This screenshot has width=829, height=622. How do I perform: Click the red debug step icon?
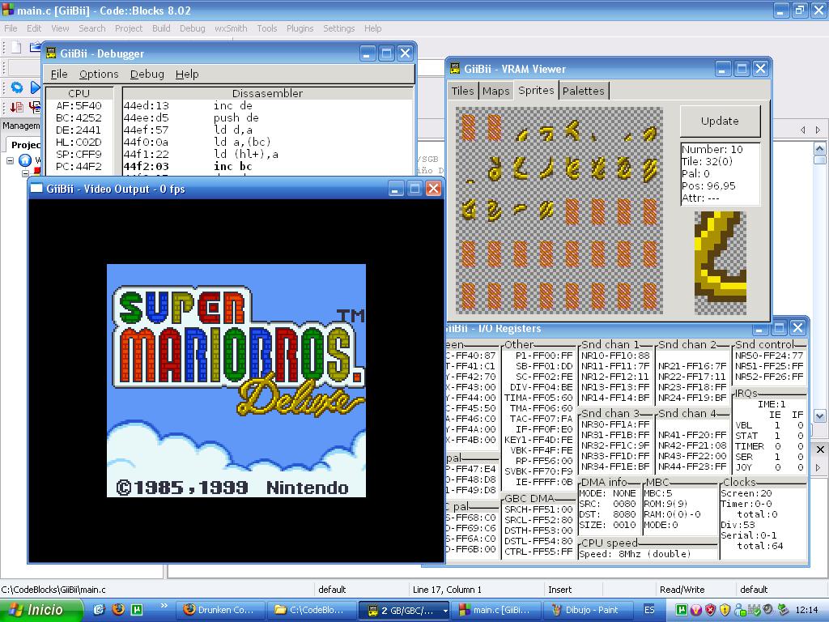(x=16, y=107)
